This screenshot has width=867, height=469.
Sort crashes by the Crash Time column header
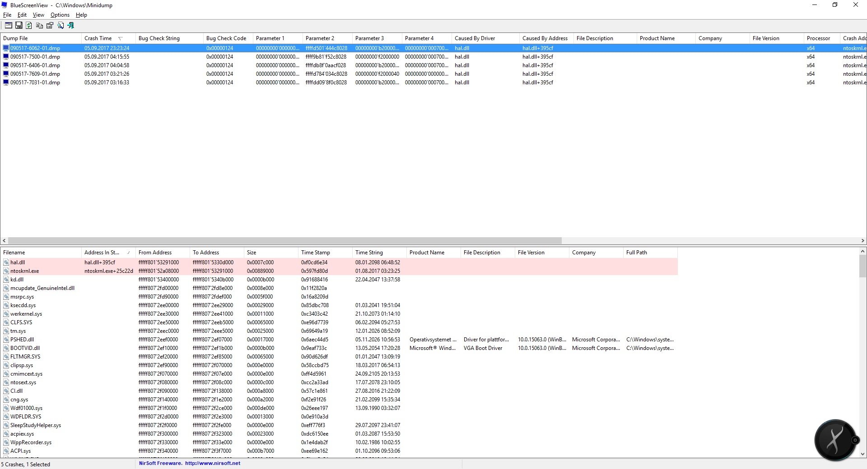pos(108,38)
